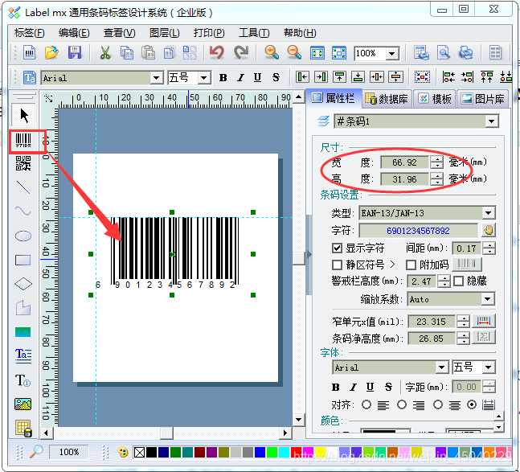
Task: Open the 标签(F) menu
Action: pos(30,33)
